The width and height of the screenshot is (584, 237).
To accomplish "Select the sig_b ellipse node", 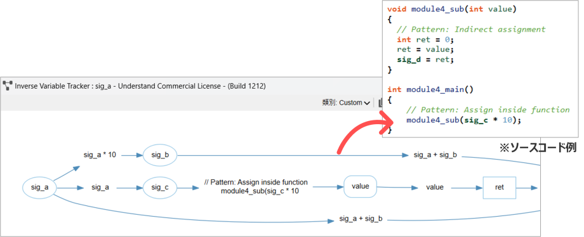I will [159, 155].
